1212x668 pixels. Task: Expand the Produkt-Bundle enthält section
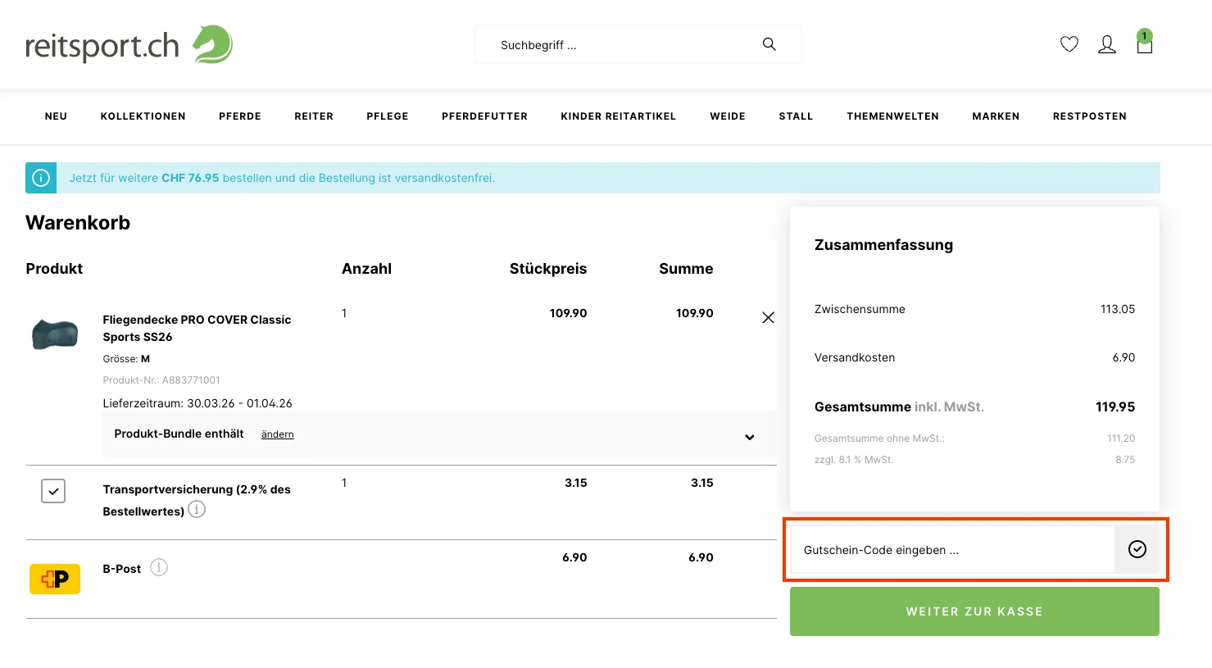coord(749,437)
